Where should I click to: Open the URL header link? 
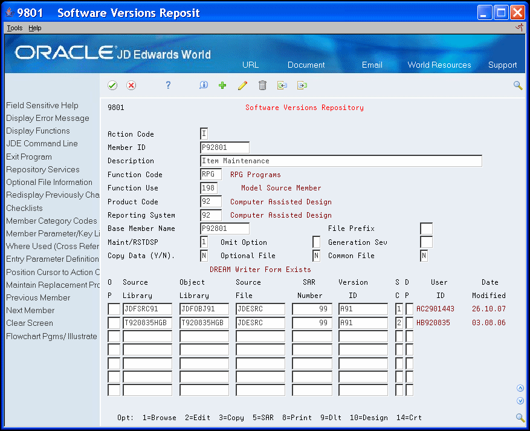point(250,65)
